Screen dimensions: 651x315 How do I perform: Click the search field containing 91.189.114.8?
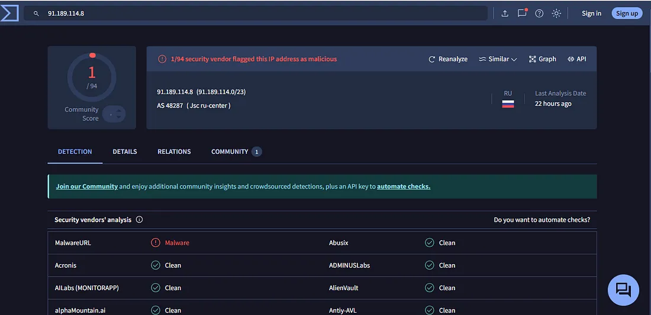(256, 13)
